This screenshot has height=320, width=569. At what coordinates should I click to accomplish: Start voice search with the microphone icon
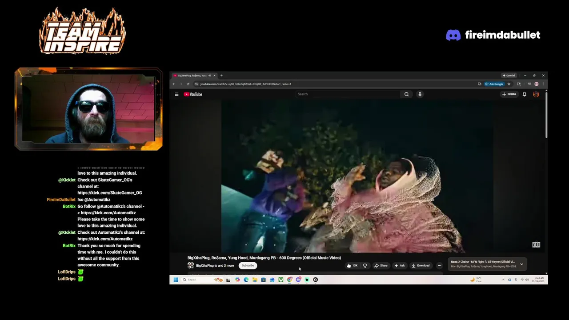click(420, 94)
